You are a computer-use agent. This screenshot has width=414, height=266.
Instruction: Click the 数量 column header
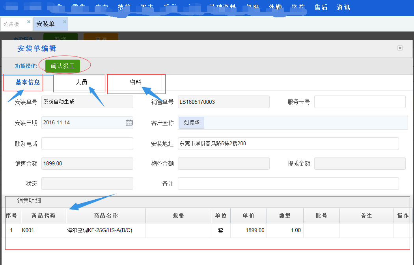pyautogui.click(x=285, y=216)
